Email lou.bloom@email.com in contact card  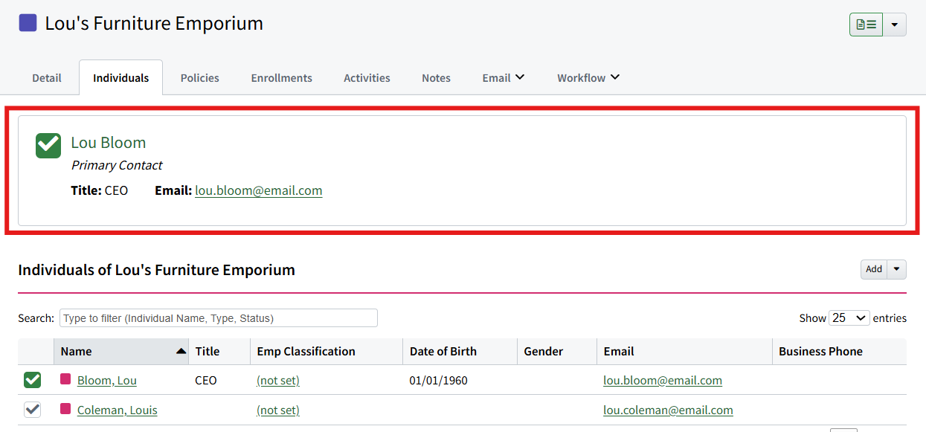click(258, 190)
